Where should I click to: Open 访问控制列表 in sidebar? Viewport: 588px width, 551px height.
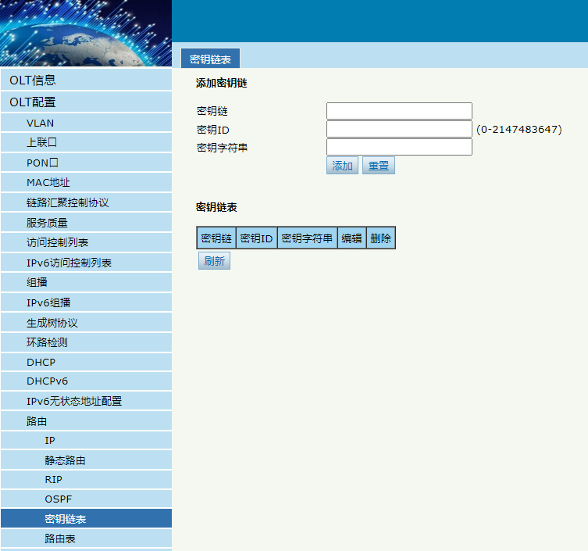(86, 242)
